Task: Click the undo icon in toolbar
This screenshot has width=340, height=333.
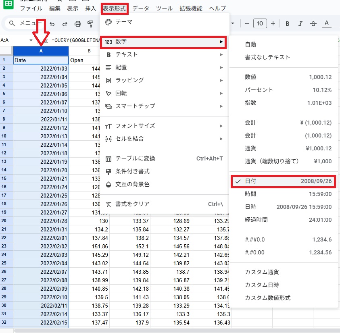Action: point(52,24)
